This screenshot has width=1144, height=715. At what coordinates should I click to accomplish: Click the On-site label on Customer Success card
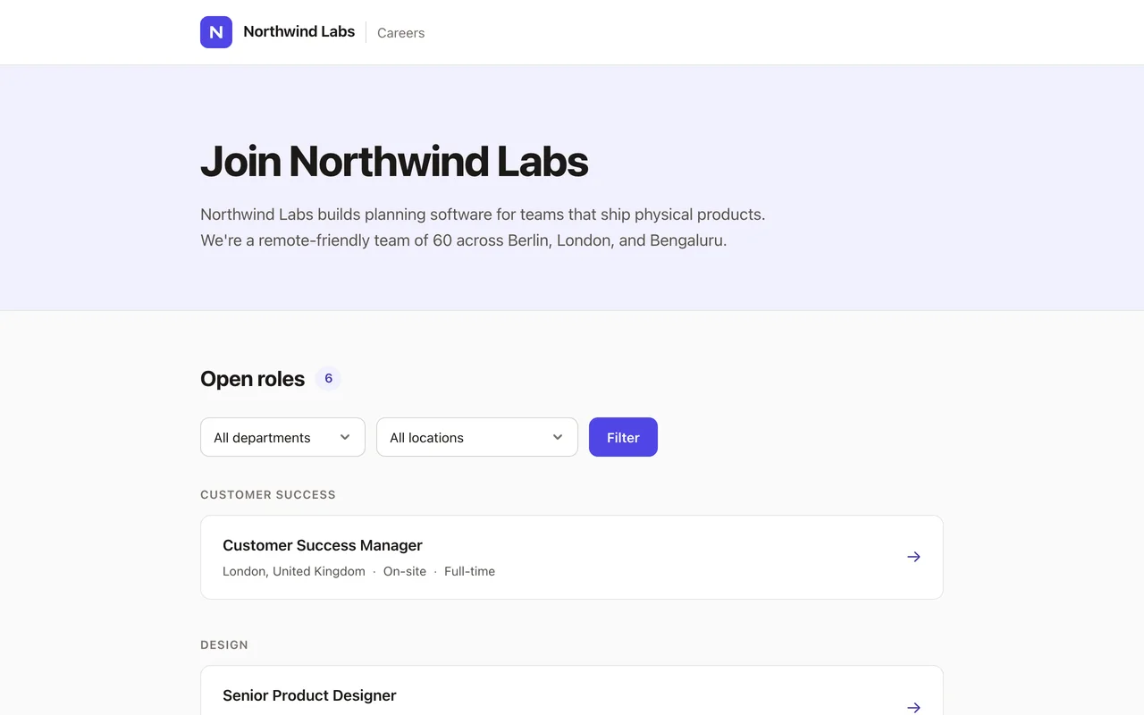pyautogui.click(x=405, y=571)
